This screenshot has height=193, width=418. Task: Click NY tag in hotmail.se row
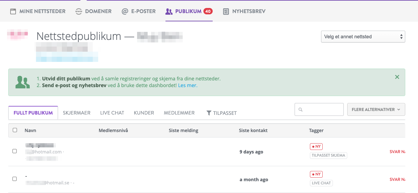pos(316,174)
